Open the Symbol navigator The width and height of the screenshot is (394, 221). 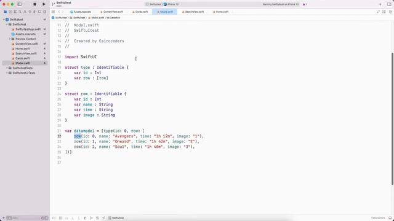coord(15,12)
